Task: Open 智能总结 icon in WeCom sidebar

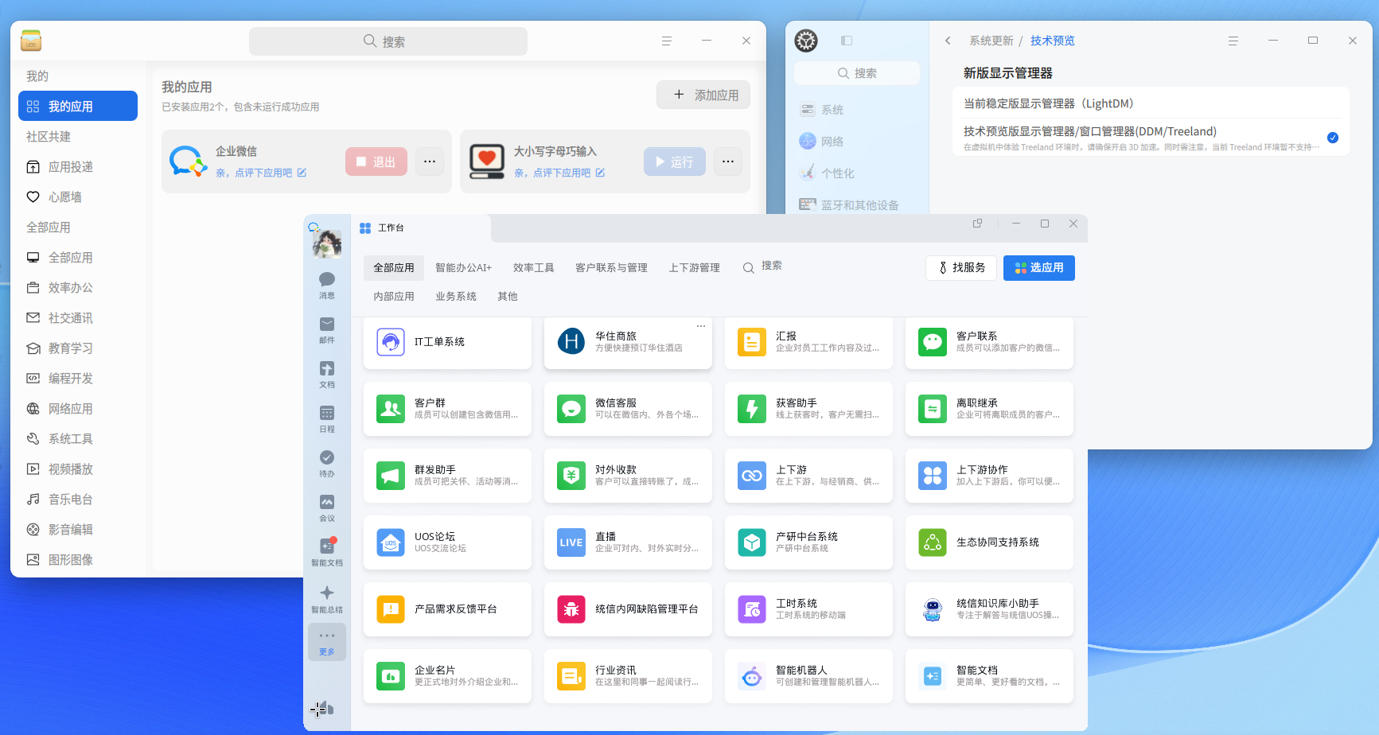Action: tap(327, 599)
